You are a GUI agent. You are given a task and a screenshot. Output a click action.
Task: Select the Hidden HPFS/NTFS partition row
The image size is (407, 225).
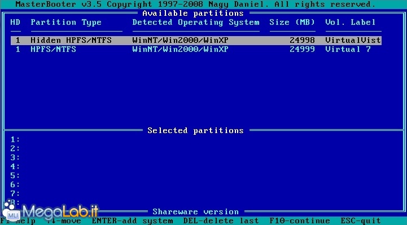[196, 40]
